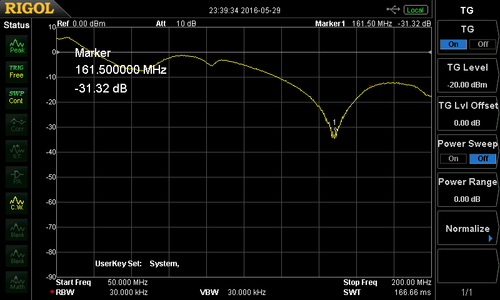Screen dimensions: 500x300
Task: Click the Stop Freq 200.00 MHz value
Action: pyautogui.click(x=411, y=282)
